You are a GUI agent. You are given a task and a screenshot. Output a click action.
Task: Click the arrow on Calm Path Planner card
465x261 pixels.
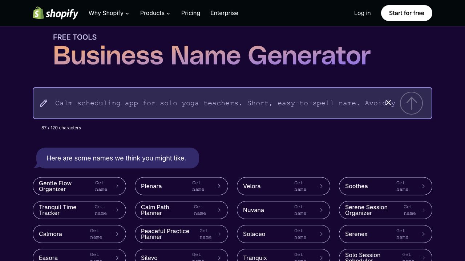pyautogui.click(x=218, y=210)
